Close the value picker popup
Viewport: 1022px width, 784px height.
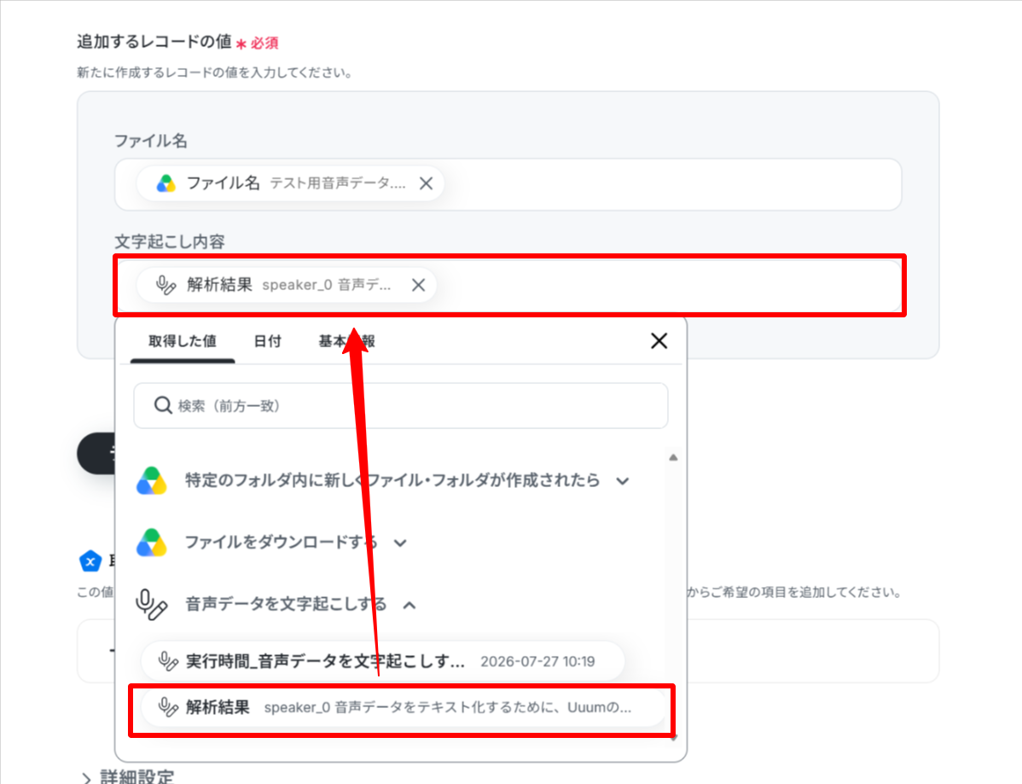(659, 341)
